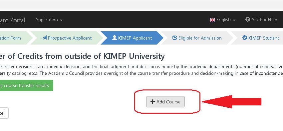Click the paper plane icon

point(44,38)
